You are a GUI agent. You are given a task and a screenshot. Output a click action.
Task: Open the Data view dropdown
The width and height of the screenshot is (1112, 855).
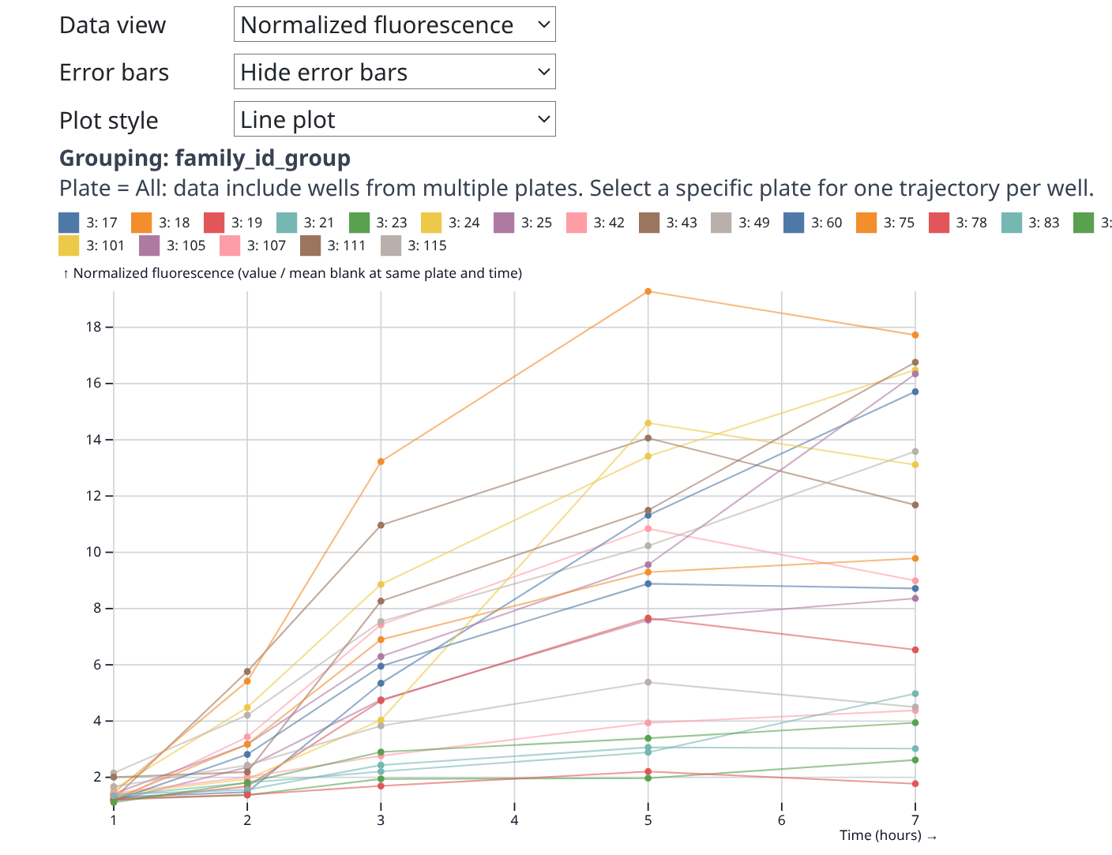point(394,24)
